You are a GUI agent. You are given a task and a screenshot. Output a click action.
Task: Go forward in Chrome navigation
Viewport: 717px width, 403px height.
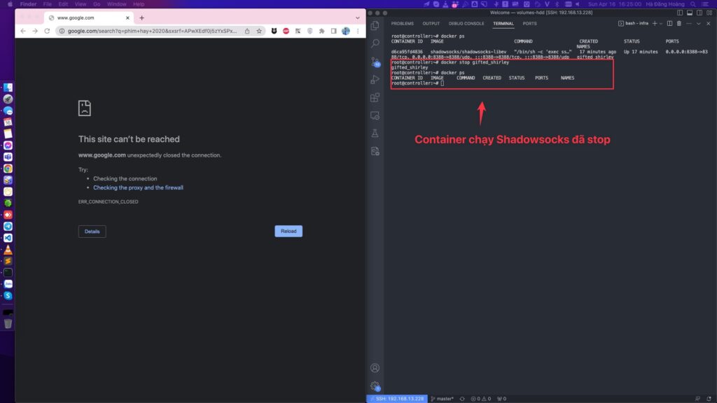35,31
